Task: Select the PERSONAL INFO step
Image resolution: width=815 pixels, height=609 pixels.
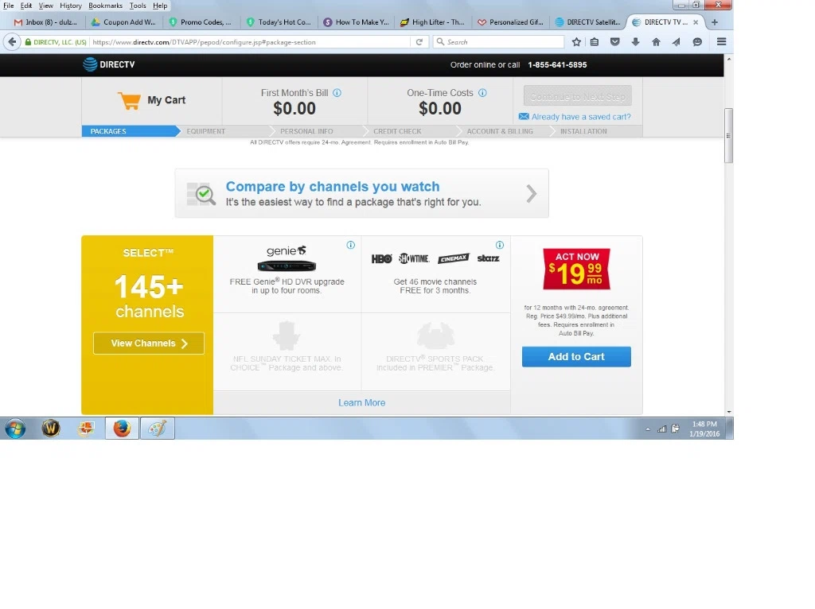Action: click(x=306, y=131)
